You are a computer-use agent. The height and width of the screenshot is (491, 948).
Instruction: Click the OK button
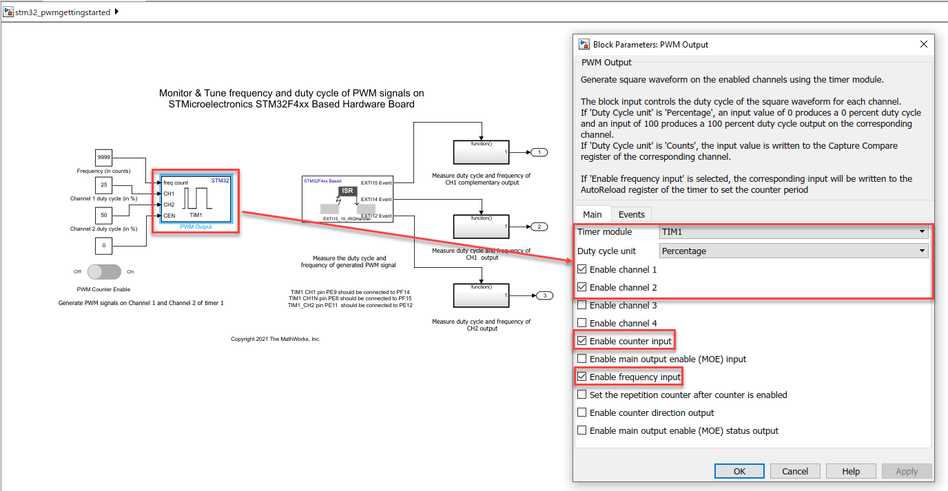coord(739,471)
